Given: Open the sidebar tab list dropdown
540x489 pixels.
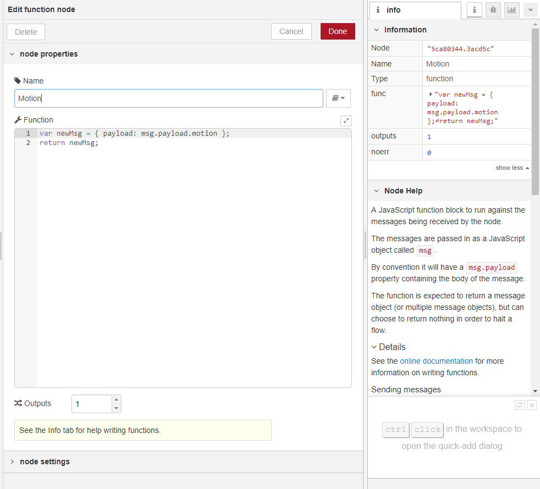Looking at the screenshot, I should 530,10.
